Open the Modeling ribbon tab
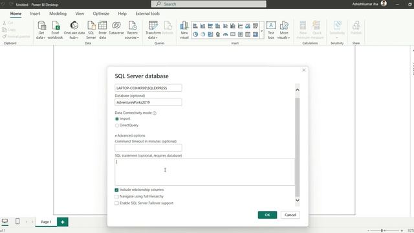Image resolution: width=414 pixels, height=233 pixels. coord(58,14)
